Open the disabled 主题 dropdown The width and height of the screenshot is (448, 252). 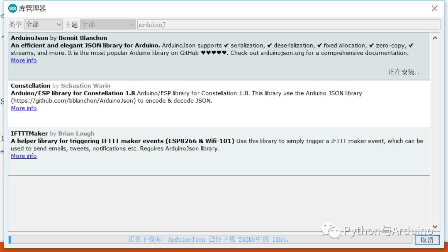coord(108,24)
